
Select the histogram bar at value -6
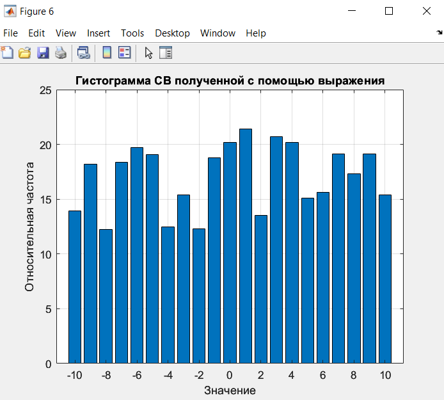(x=137, y=255)
